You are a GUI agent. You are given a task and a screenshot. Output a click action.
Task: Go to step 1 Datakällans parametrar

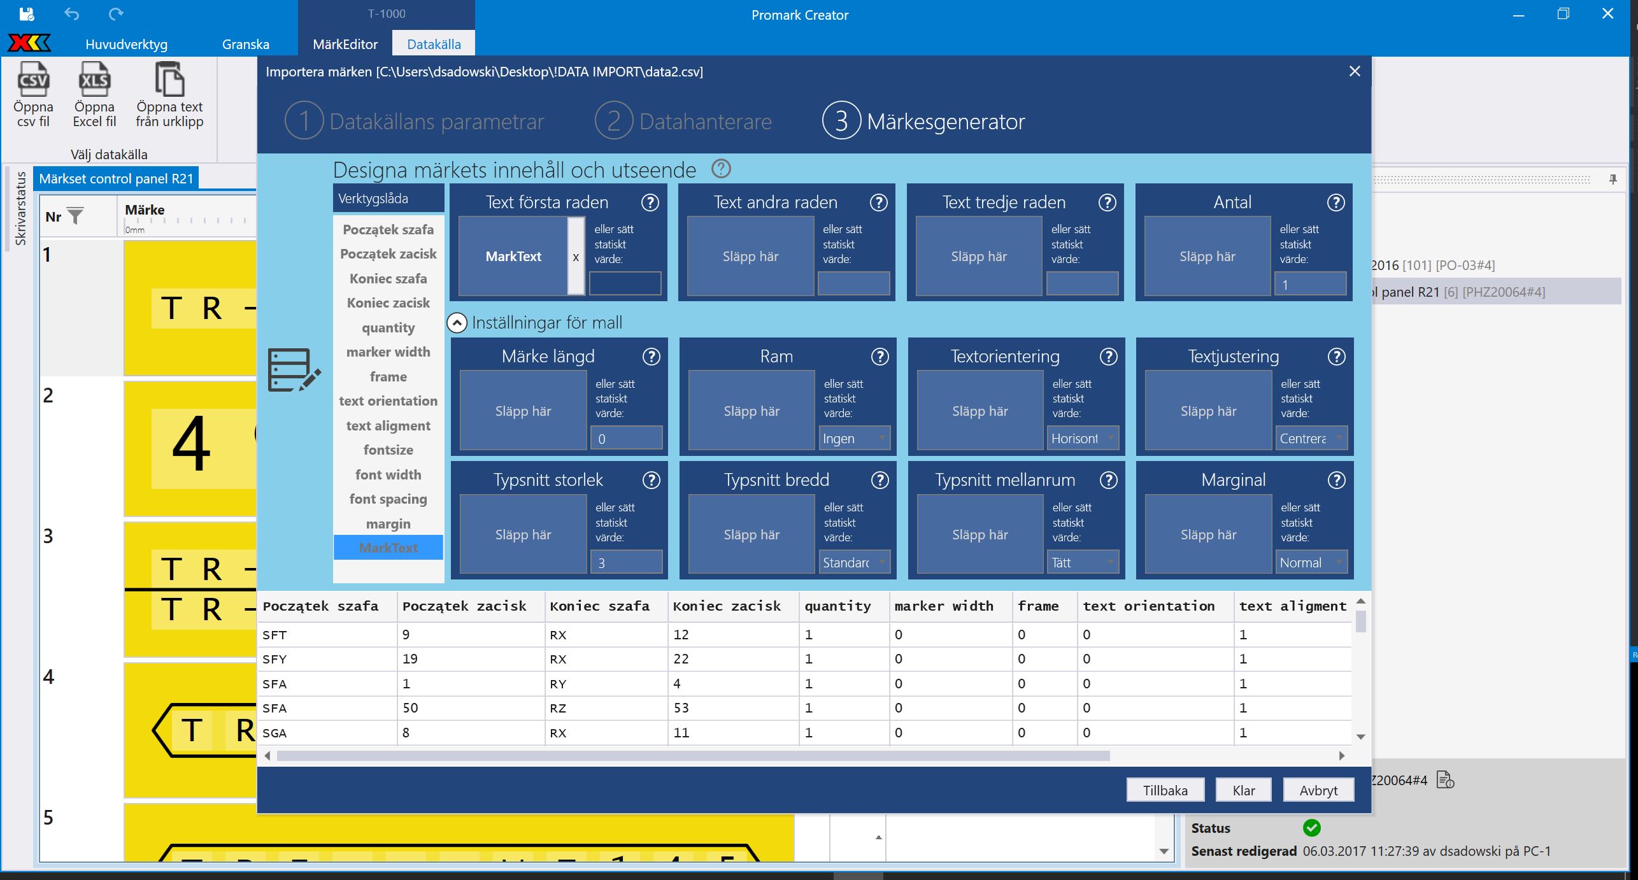[414, 121]
